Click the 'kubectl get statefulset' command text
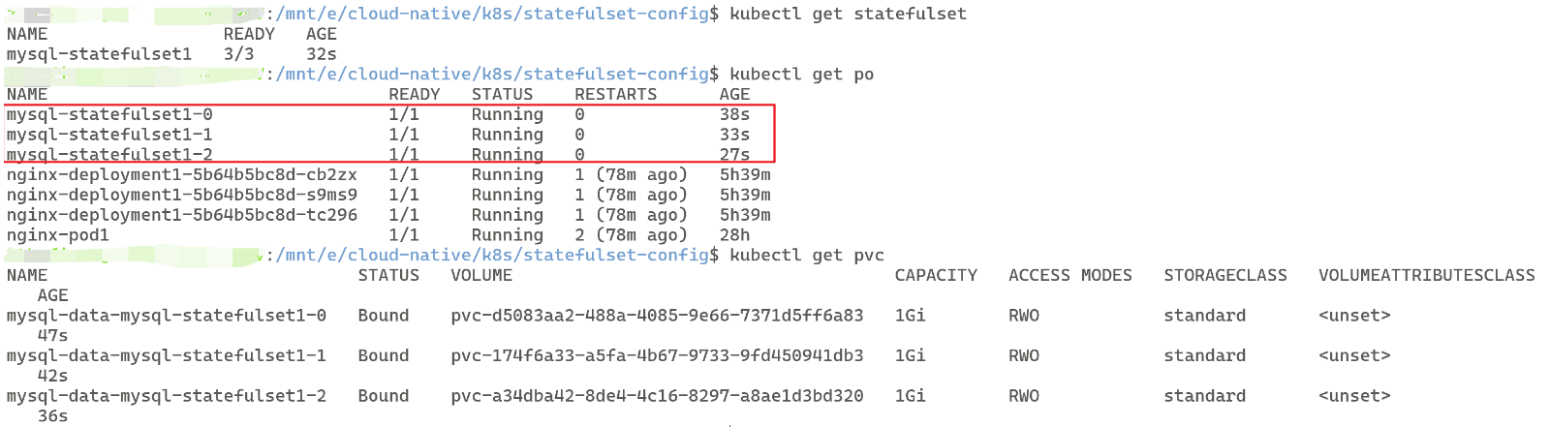1550x427 pixels. click(x=848, y=14)
